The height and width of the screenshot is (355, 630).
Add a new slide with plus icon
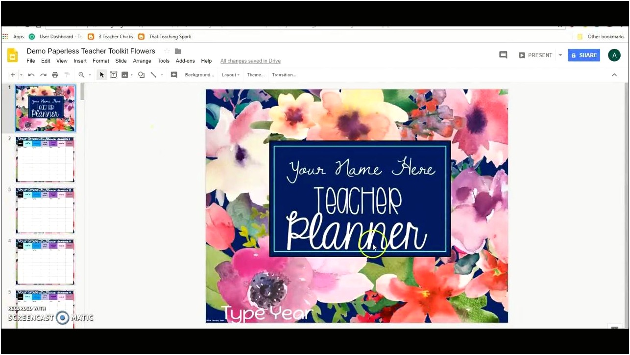point(13,75)
